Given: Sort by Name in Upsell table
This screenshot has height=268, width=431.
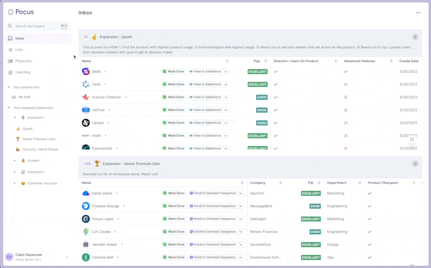Looking at the screenshot, I should (227, 61).
